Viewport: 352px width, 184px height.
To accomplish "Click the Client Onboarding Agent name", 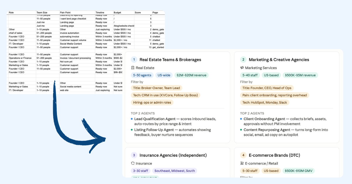I will click(264, 119).
